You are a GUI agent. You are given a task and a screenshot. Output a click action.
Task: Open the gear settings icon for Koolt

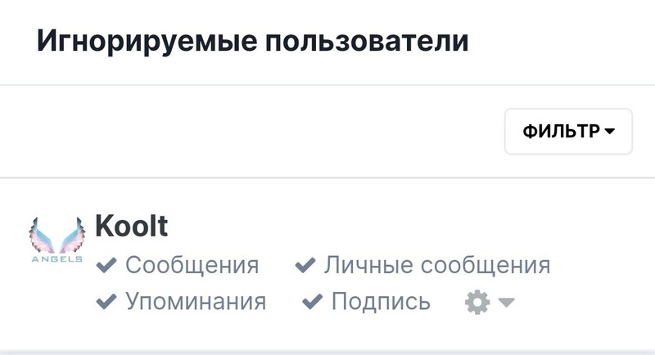[x=477, y=302]
